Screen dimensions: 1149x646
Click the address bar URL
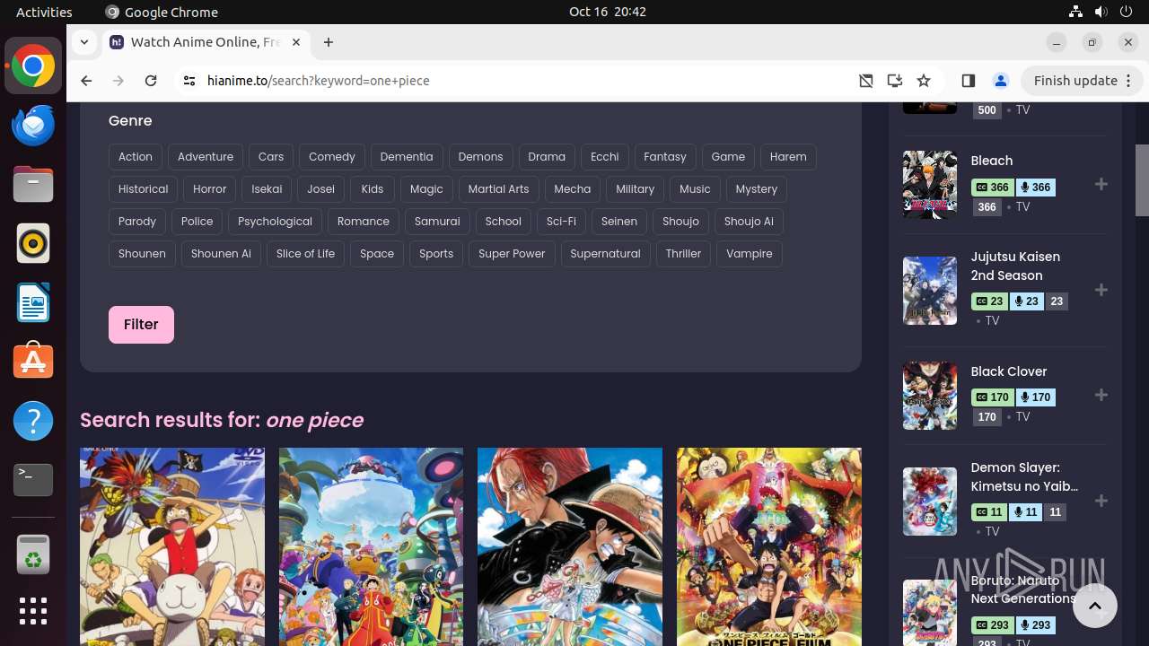point(319,81)
